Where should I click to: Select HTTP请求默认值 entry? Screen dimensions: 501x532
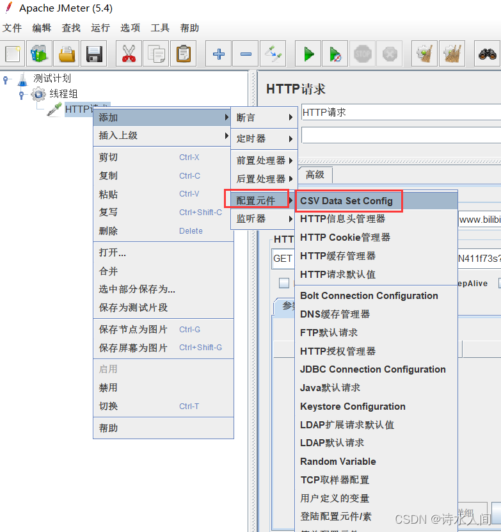click(376, 274)
